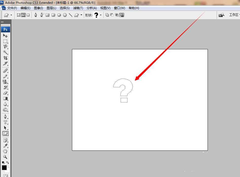Switch to Shape Layers mode
Image resolution: width=240 pixels, height=177 pixels.
(x=19, y=15)
